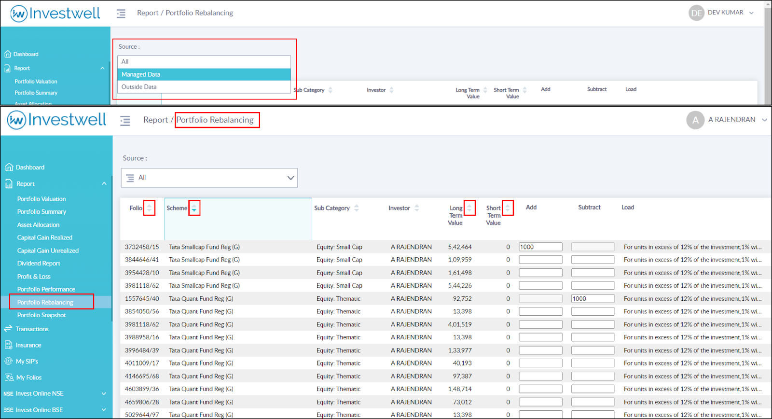Viewport: 772px width, 419px height.
Task: Sort by Short Term Value in lower table
Action: click(x=508, y=208)
